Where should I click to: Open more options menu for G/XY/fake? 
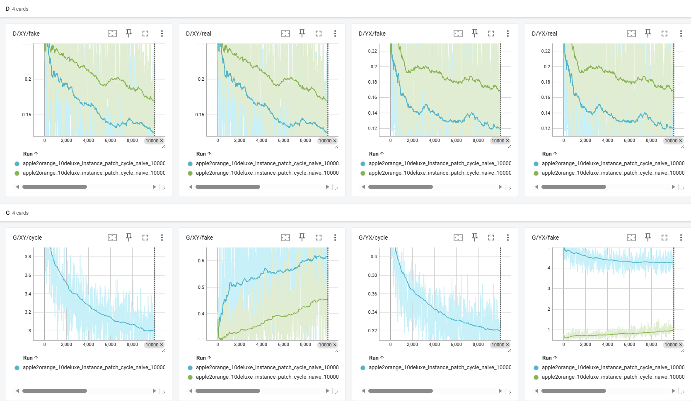tap(335, 238)
